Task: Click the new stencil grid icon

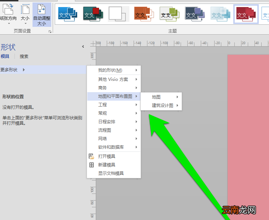Action: (x=92, y=165)
